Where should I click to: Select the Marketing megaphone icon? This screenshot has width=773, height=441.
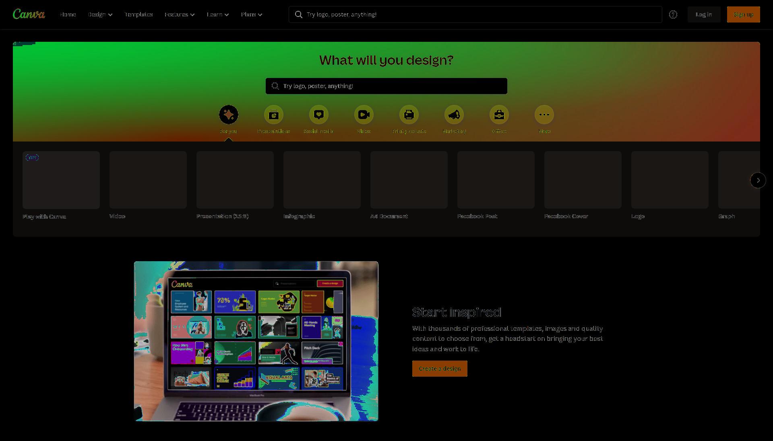(x=454, y=115)
